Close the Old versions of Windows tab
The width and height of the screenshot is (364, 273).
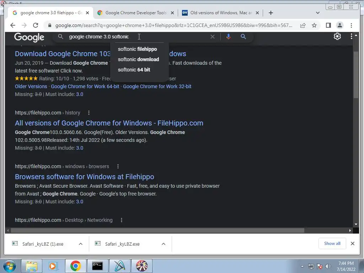[x=257, y=13]
